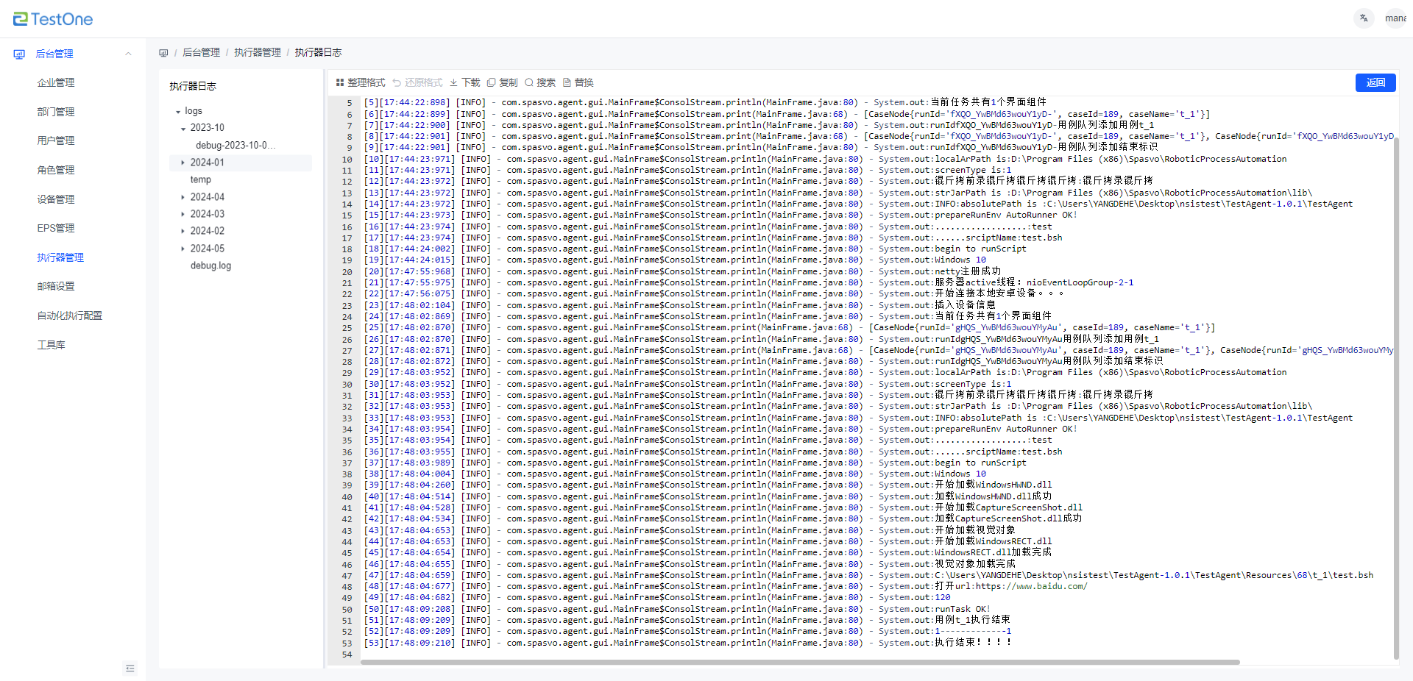1413x681 pixels.
Task: Click log line 53 text 执行结束！！！
Action: (x=973, y=643)
